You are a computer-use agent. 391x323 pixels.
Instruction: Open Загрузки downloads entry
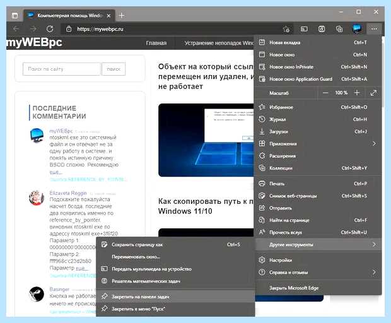[x=317, y=131]
